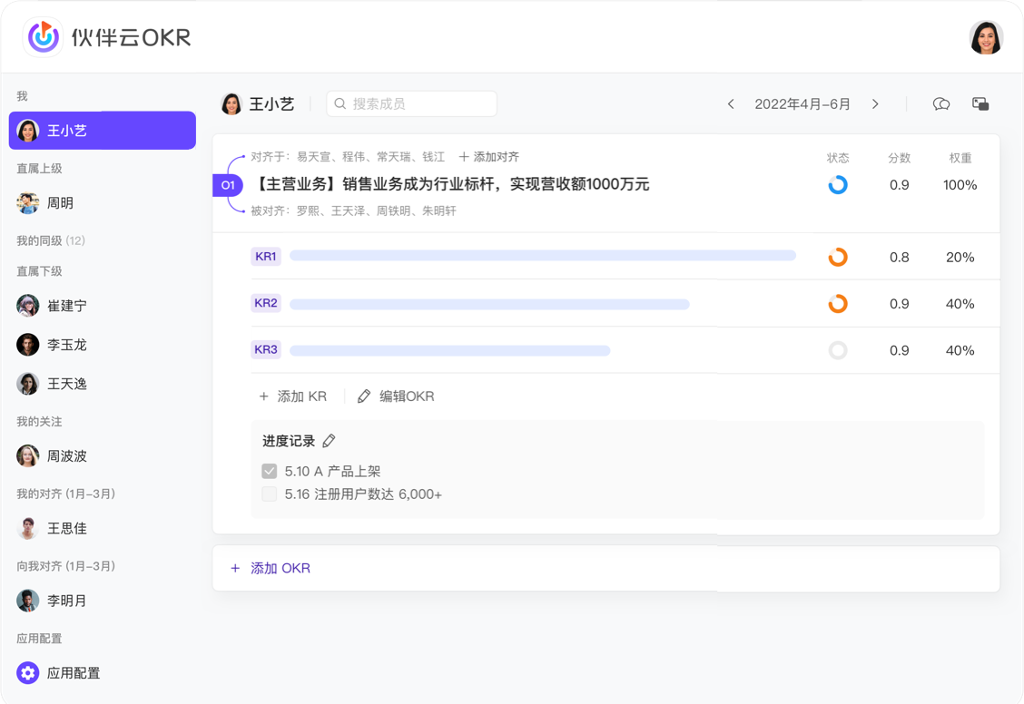This screenshot has height=704, width=1024.
Task: Click the 添加 KR button
Action: (293, 396)
